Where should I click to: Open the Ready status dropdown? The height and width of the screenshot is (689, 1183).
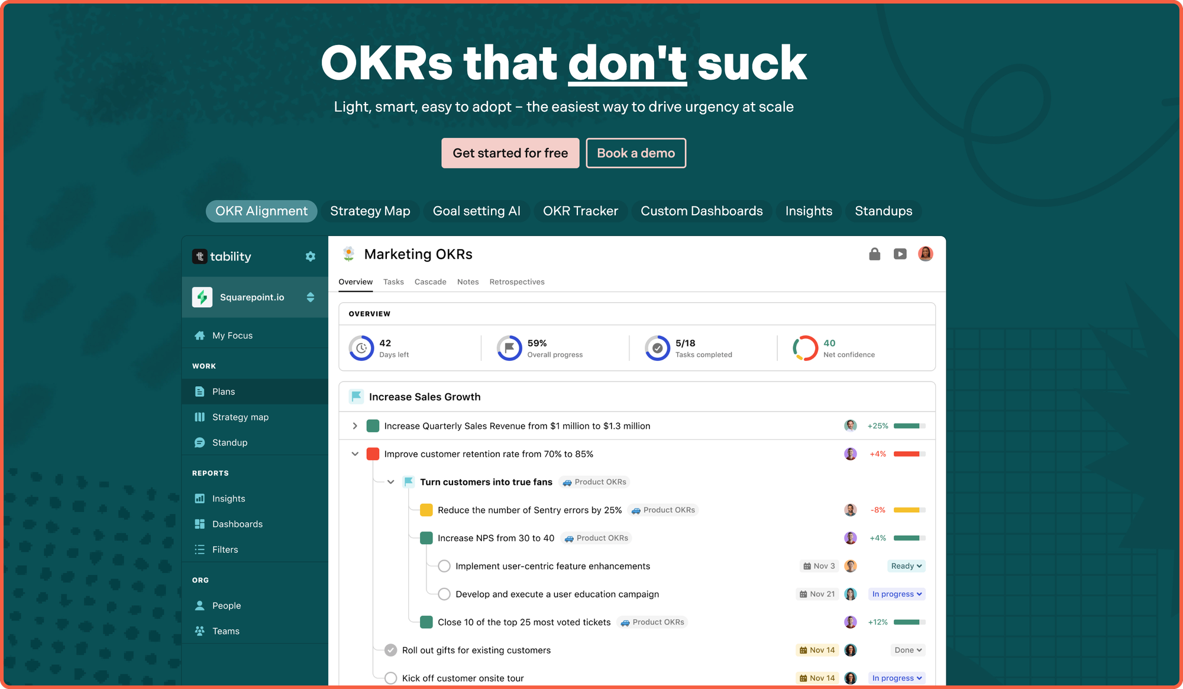(x=906, y=566)
